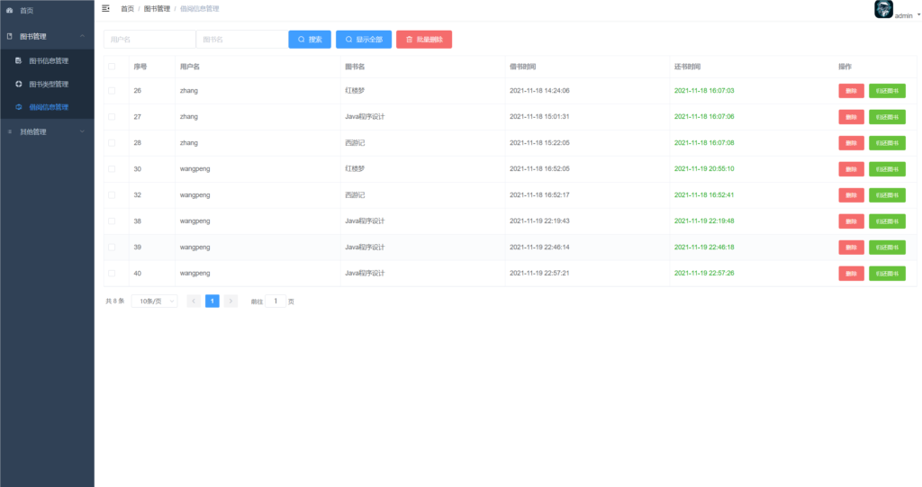Expand the 其他管理 menu chevron
922x487 pixels.
tap(82, 131)
